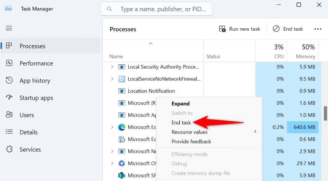Toggle the hamburger navigation menu
The height and width of the screenshot is (181, 328).
tap(9, 28)
